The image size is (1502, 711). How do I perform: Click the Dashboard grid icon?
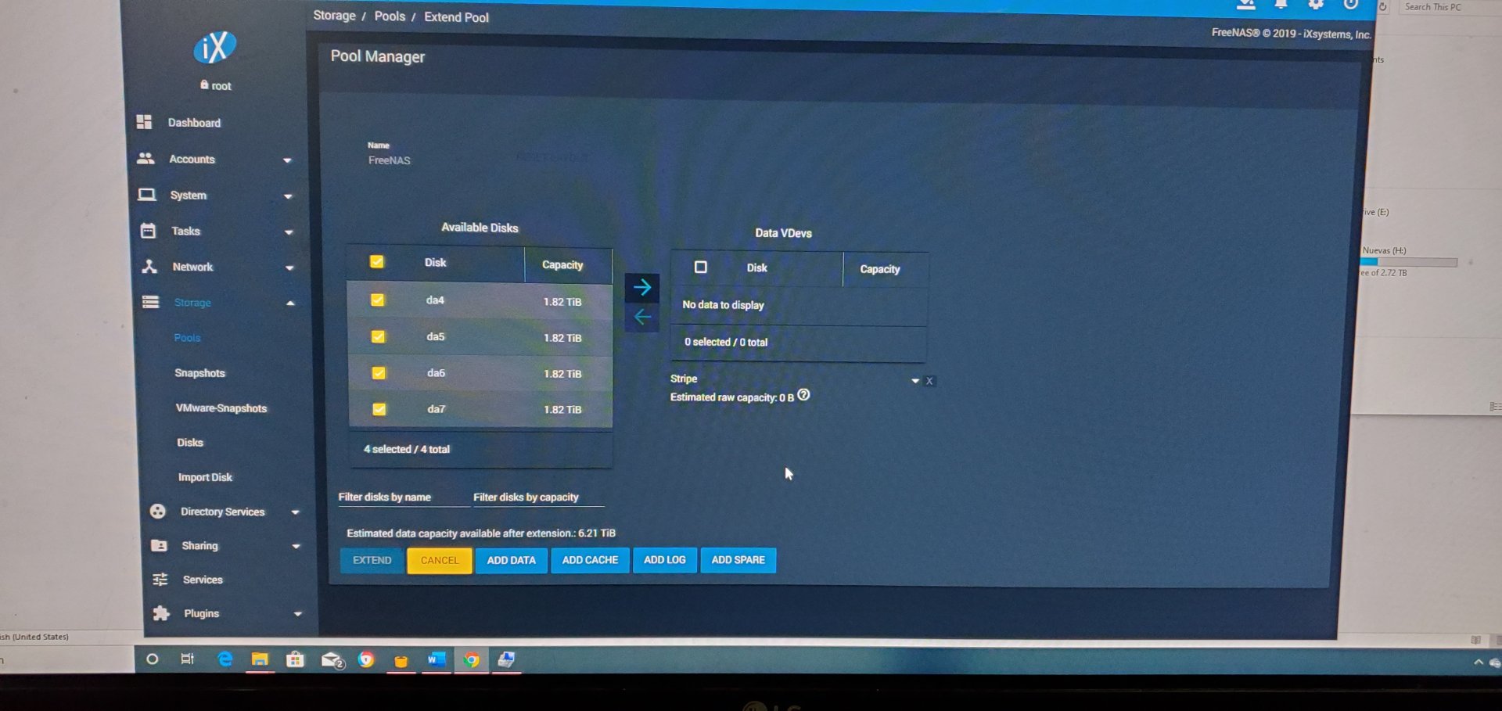144,122
